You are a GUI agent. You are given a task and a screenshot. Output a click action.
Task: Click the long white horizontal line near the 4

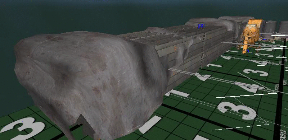(247, 95)
